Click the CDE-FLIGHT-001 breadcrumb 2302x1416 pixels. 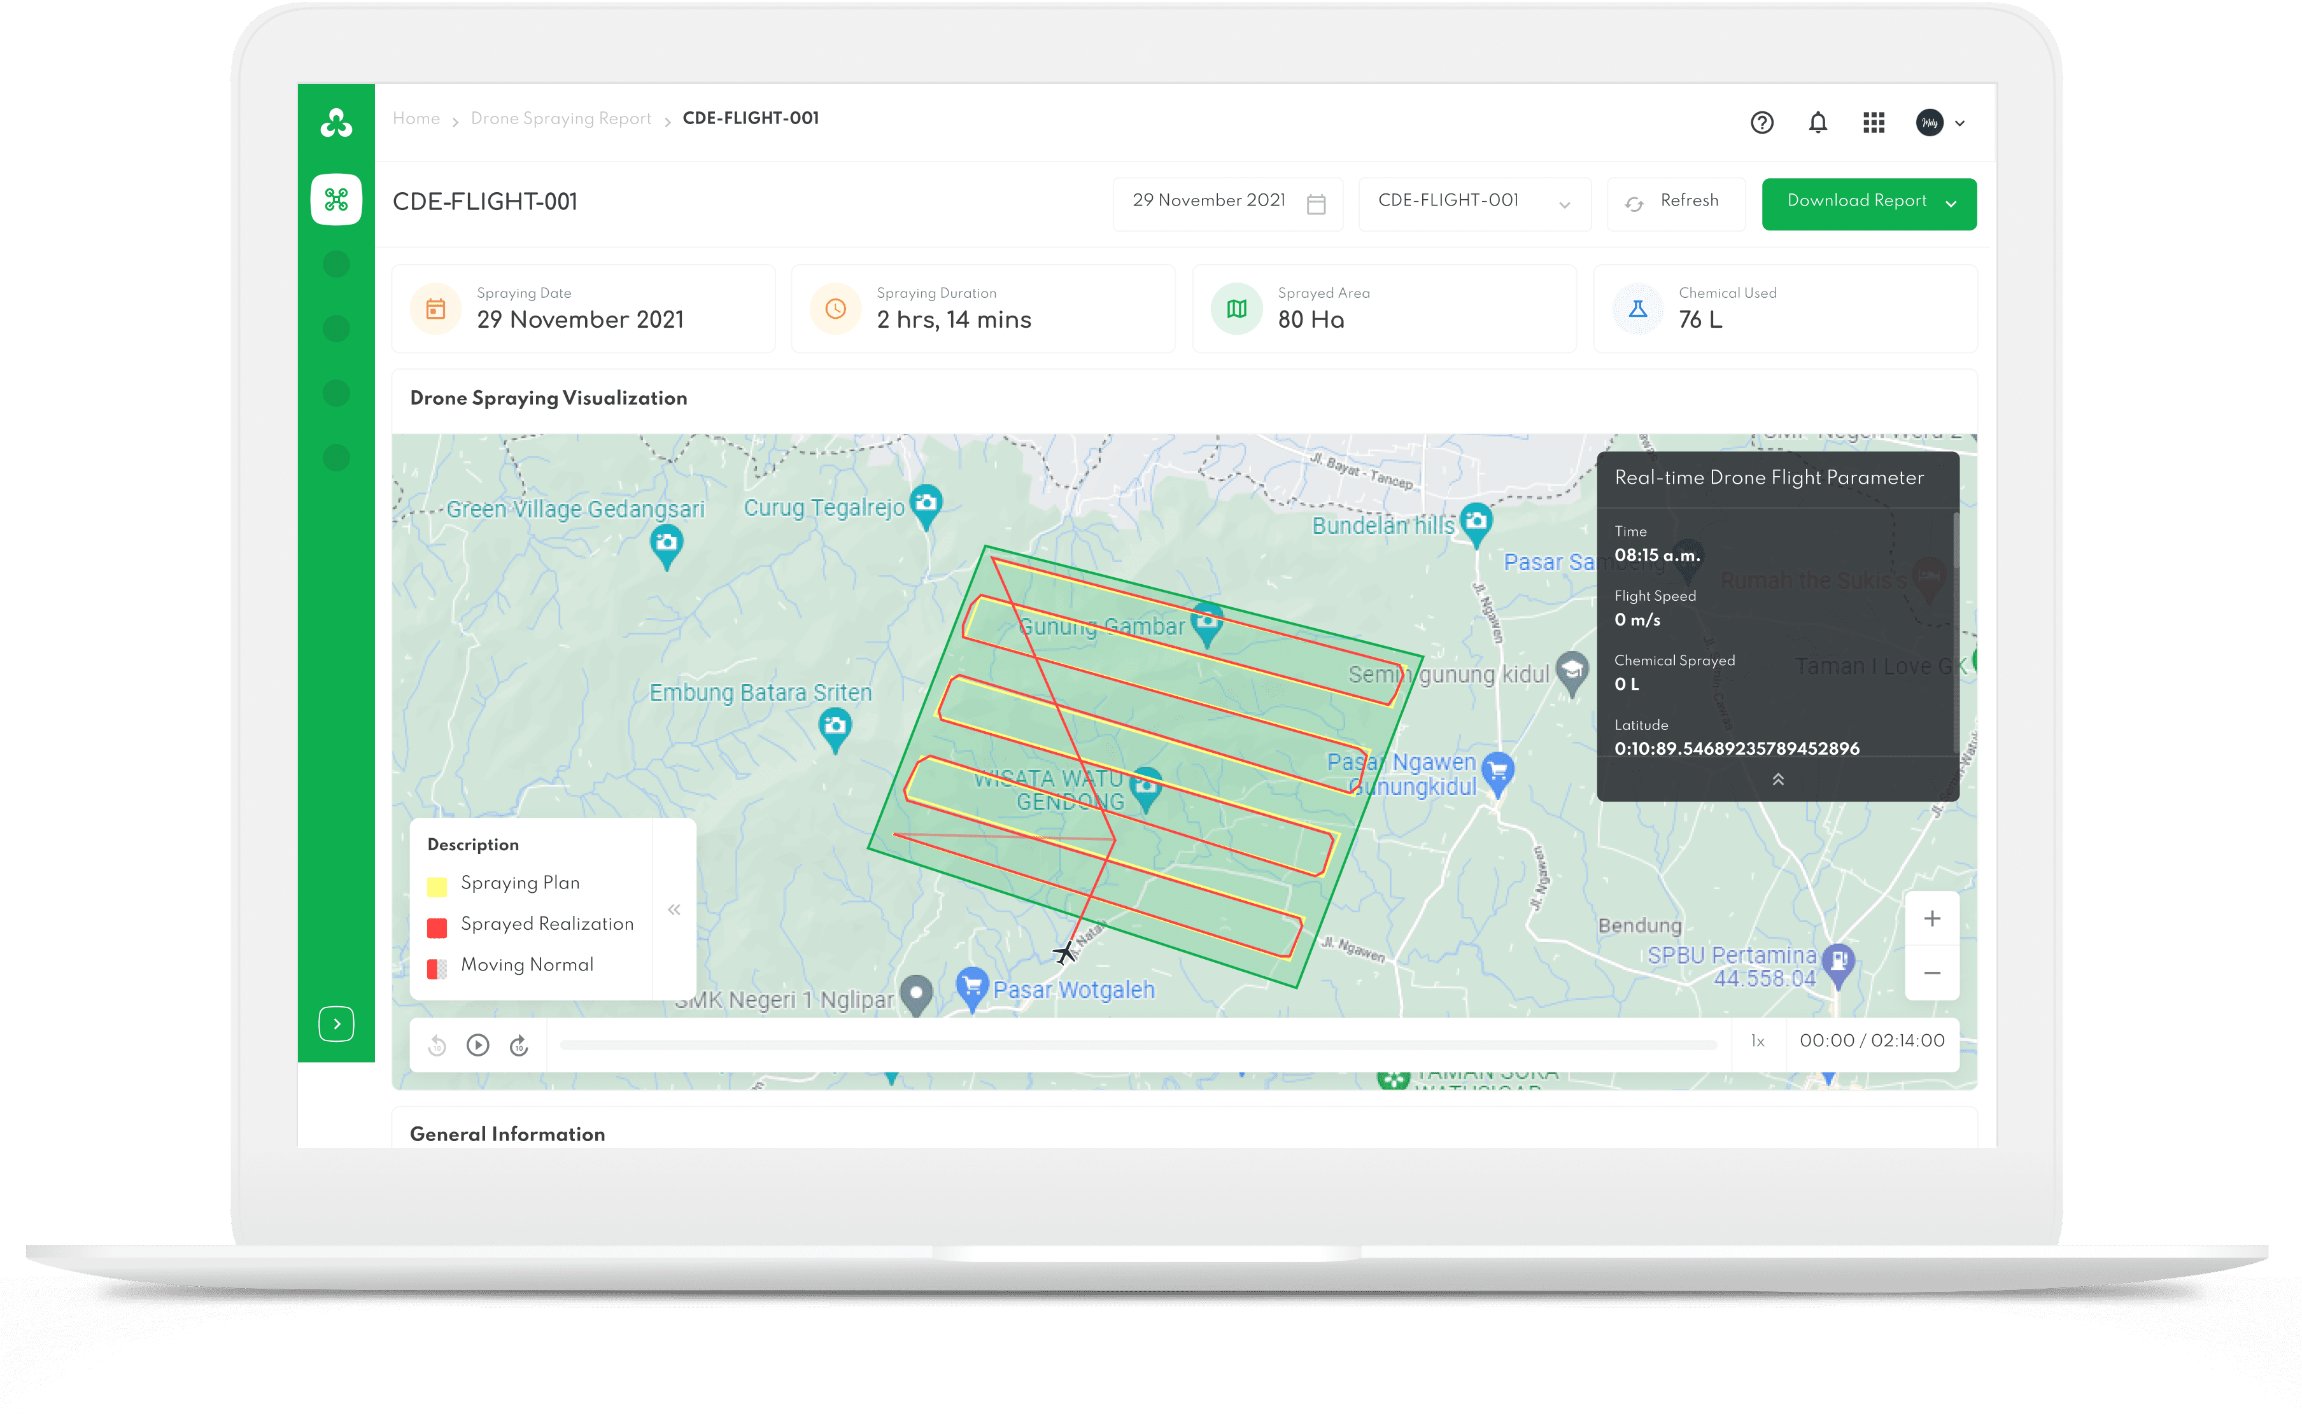[x=750, y=118]
